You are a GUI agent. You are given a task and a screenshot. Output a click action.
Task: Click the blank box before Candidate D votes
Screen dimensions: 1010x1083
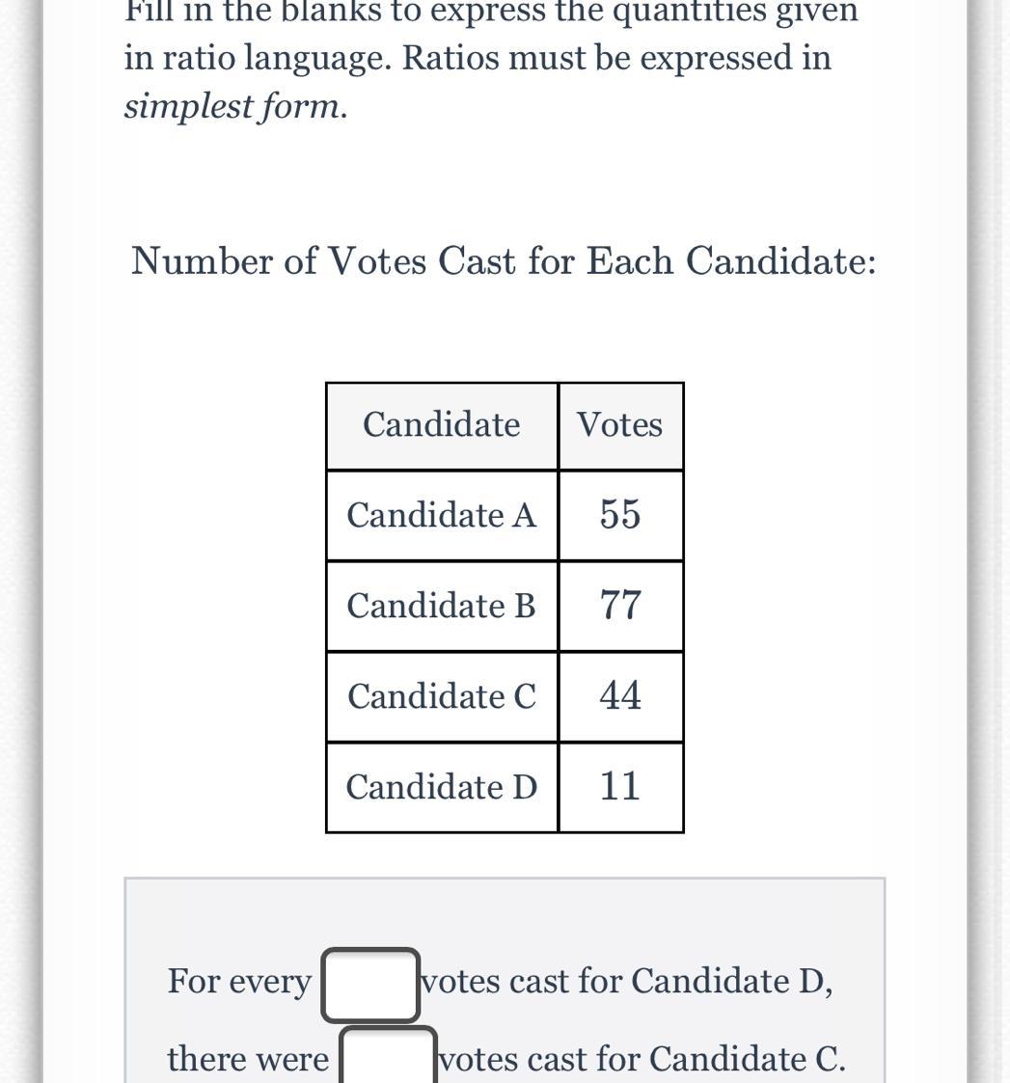point(370,985)
